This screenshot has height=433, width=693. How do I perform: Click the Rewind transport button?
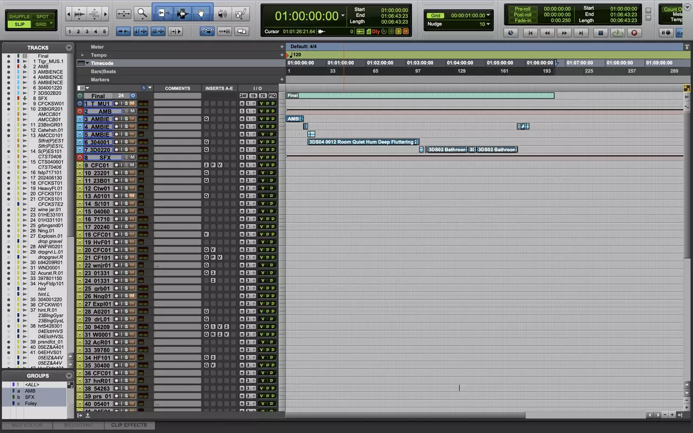click(547, 33)
